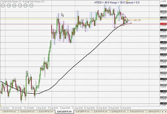Click the 12 Aug 12:00 time label
The image size is (167, 114).
(77, 108)
